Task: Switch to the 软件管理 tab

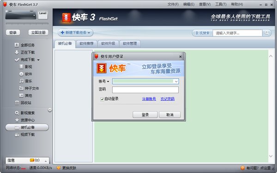Action: [x=130, y=44]
